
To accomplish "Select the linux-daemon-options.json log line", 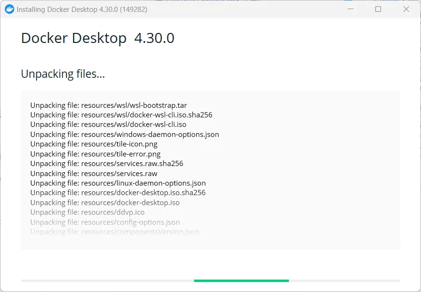I will [x=118, y=183].
